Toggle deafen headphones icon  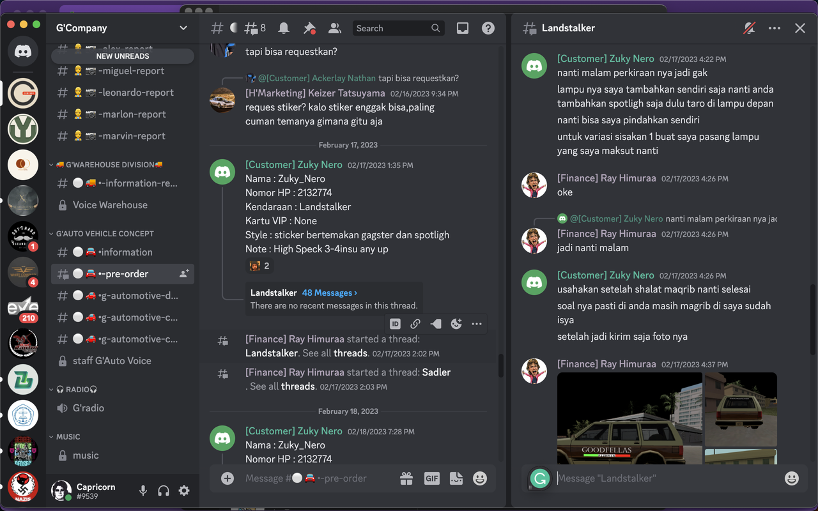coord(164,491)
